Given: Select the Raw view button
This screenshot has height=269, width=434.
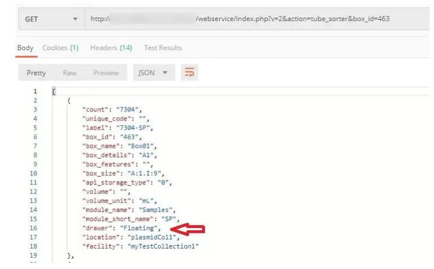Looking at the screenshot, I should (x=69, y=73).
